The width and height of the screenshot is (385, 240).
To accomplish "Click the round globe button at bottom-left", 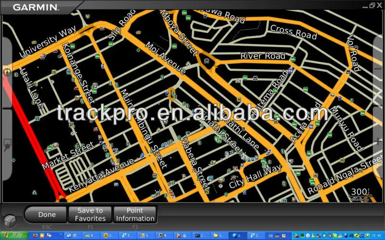I will point(9,221).
